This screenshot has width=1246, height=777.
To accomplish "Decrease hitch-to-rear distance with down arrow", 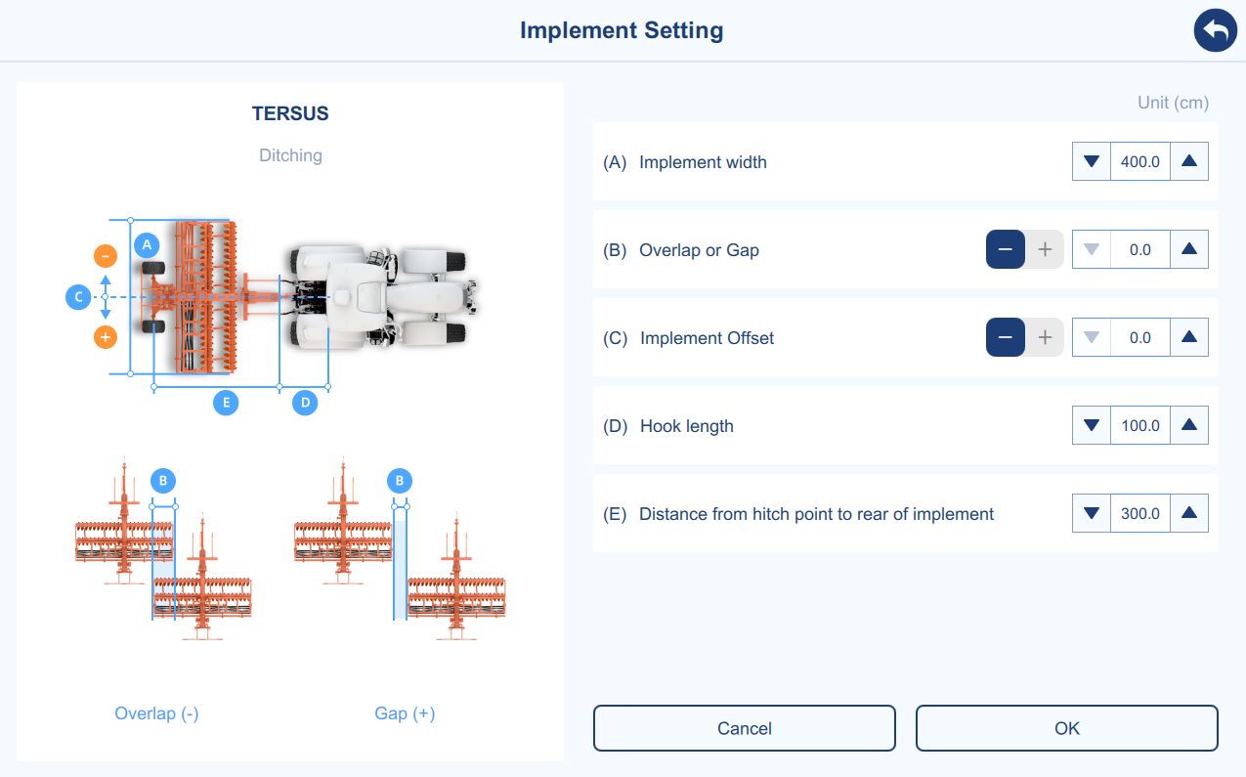I will pos(1092,513).
